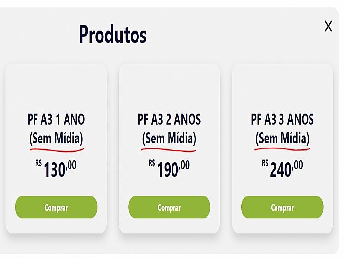Click (Sem Mídia) under 1 ANO card
Image resolution: width=345 pixels, height=259 pixels.
[56, 138]
